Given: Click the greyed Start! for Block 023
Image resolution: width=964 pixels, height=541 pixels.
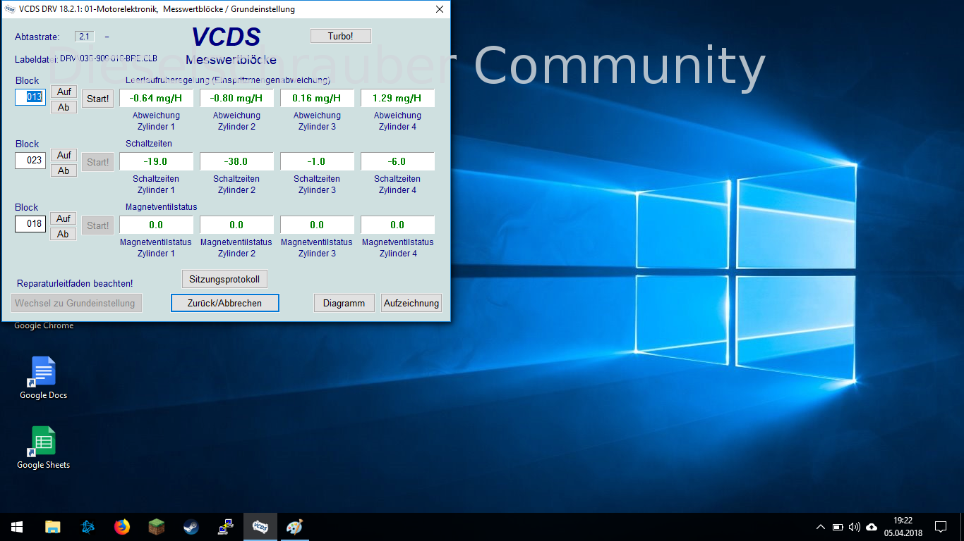Looking at the screenshot, I should [98, 162].
